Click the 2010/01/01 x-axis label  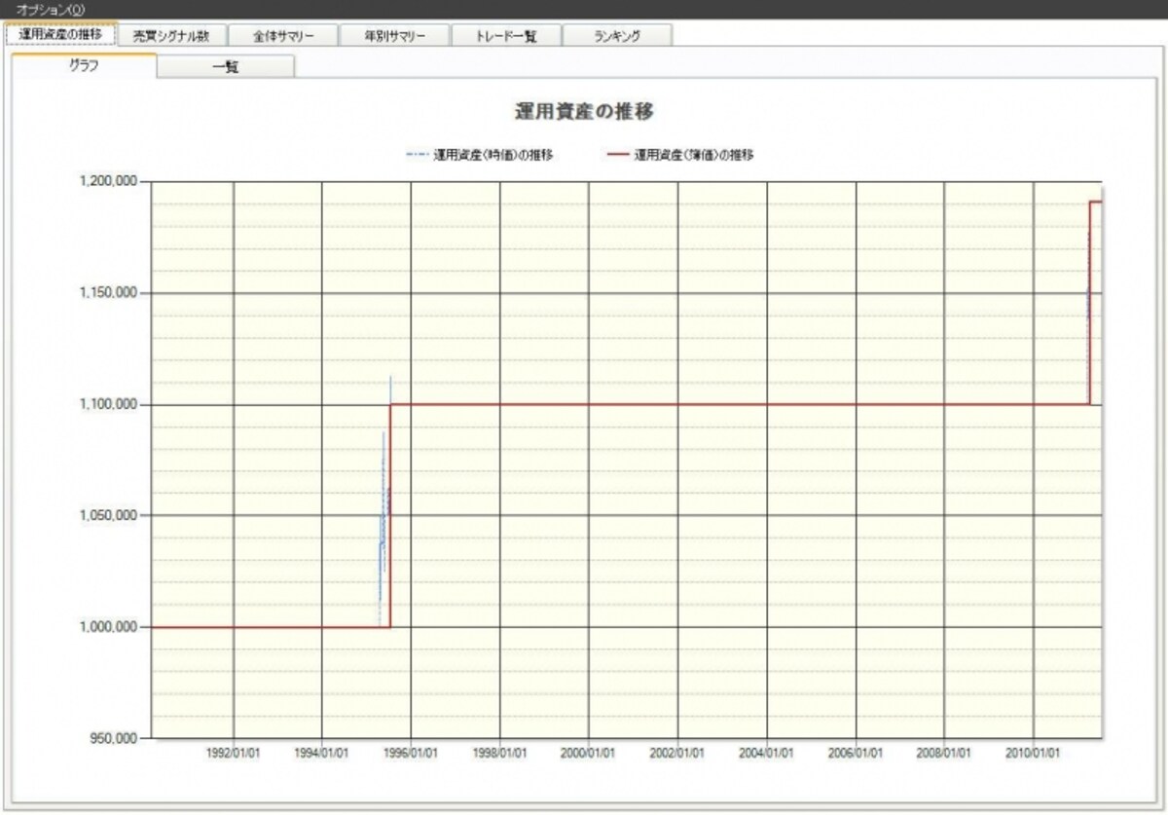1034,754
